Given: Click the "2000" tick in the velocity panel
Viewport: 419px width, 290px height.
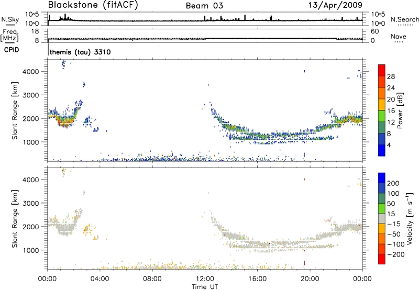Looking at the screenshot, I should [30, 227].
